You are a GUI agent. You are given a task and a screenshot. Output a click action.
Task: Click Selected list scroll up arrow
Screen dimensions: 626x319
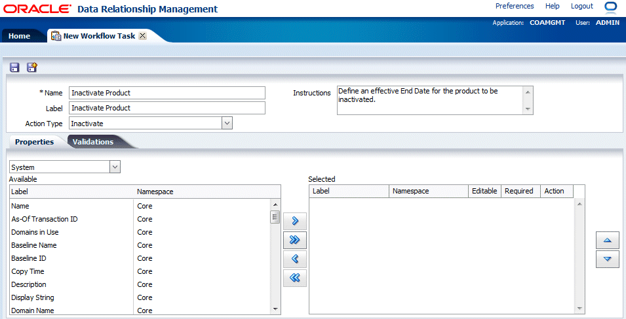579,205
